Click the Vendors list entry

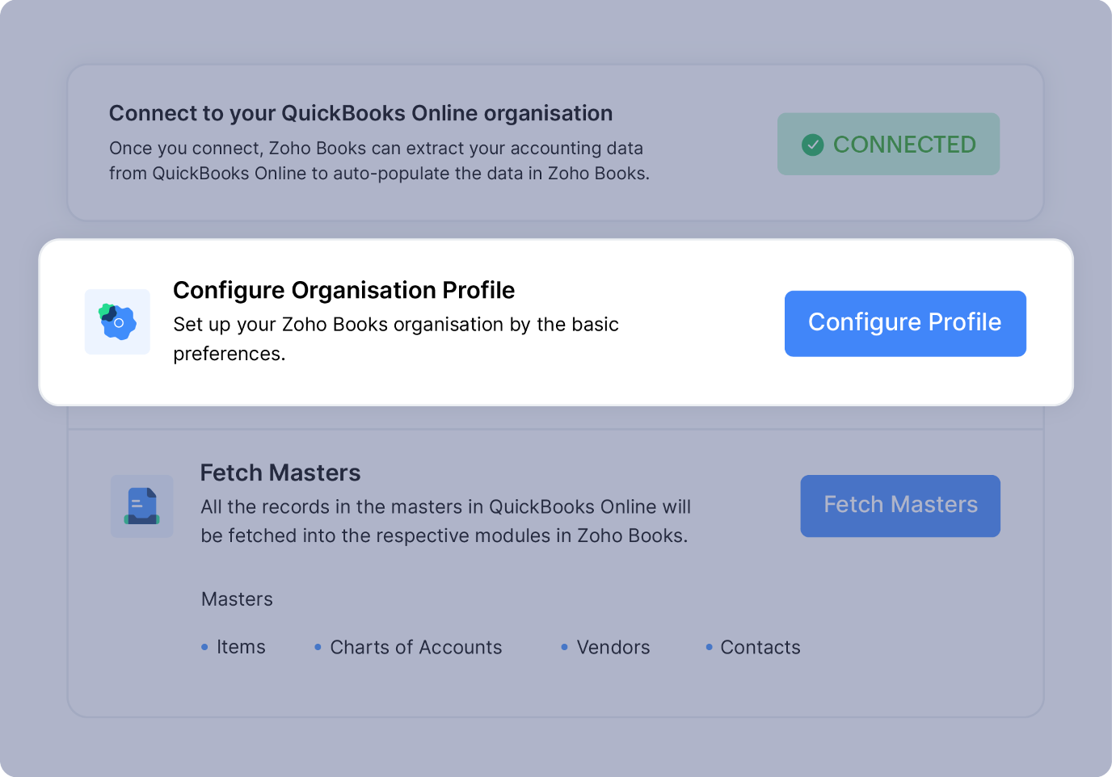pyautogui.click(x=613, y=647)
